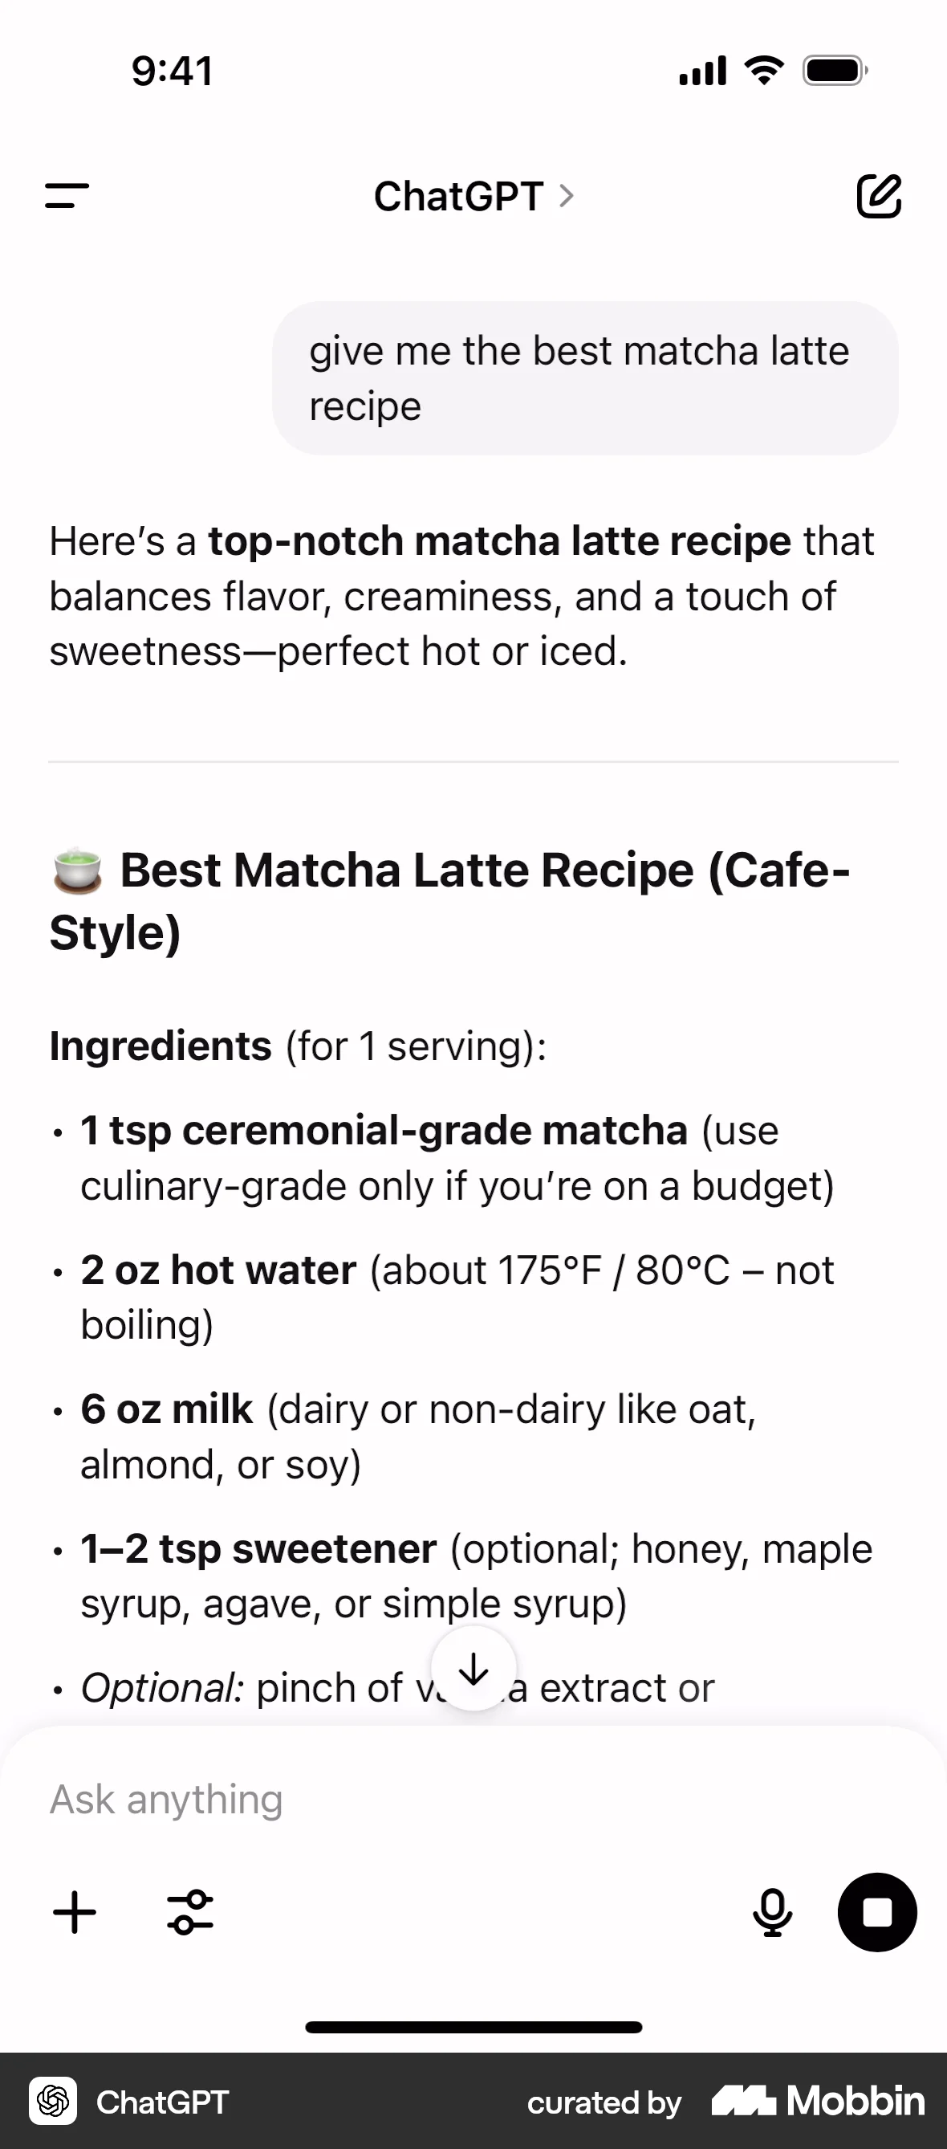Open the sidebar menu icon

[x=67, y=197]
